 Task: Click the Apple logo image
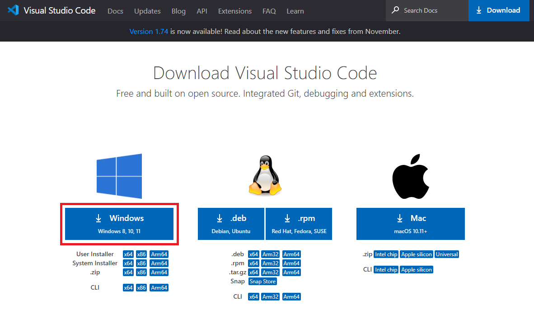click(410, 176)
